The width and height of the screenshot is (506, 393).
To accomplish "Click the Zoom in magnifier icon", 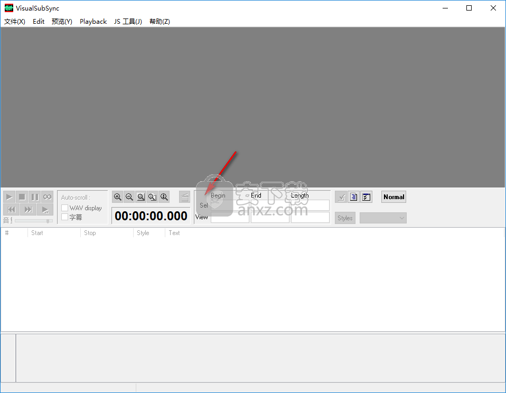I will click(118, 197).
